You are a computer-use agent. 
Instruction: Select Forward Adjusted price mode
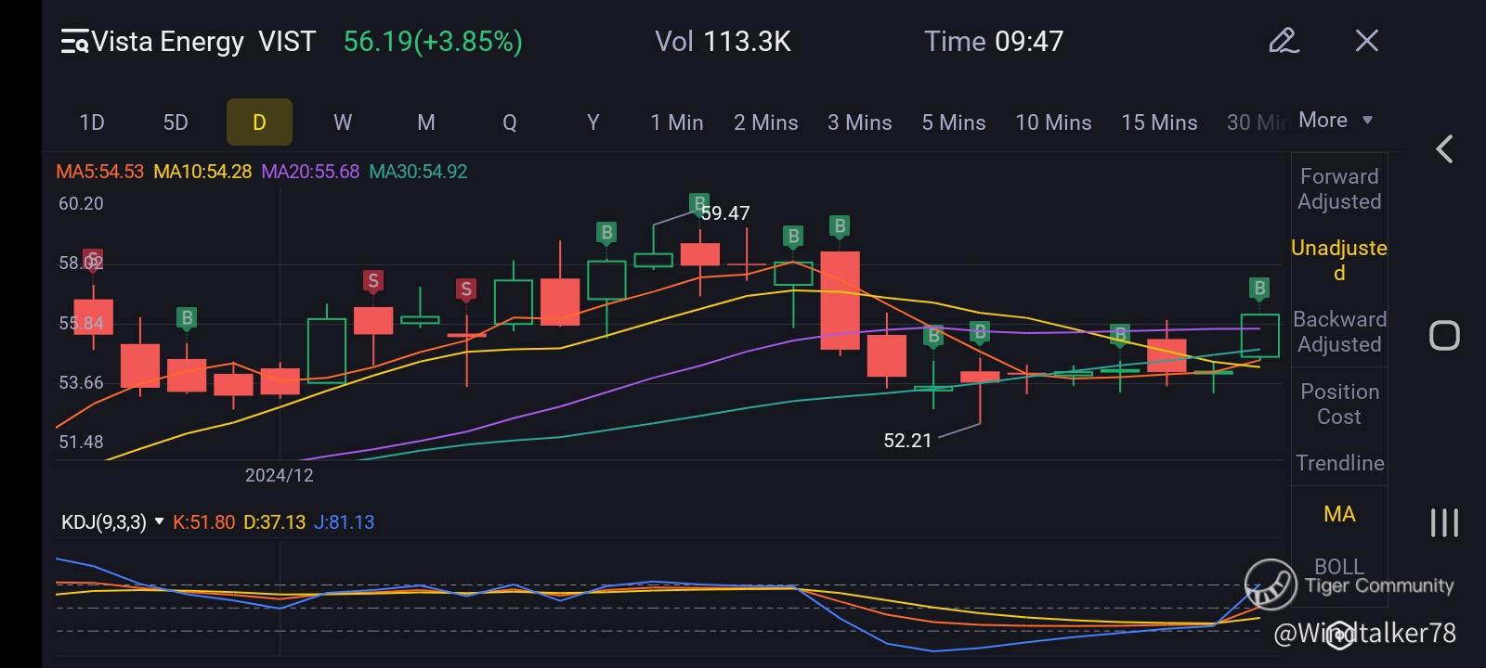point(1339,189)
